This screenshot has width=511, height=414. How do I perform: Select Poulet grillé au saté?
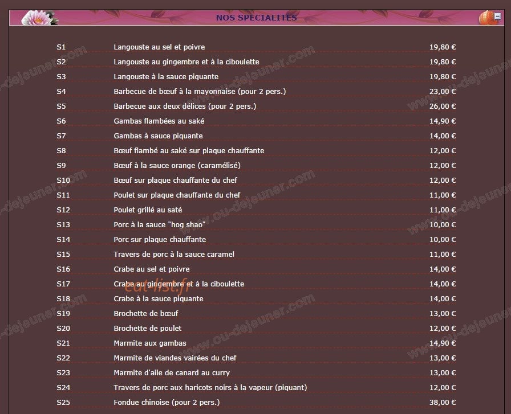pos(148,210)
